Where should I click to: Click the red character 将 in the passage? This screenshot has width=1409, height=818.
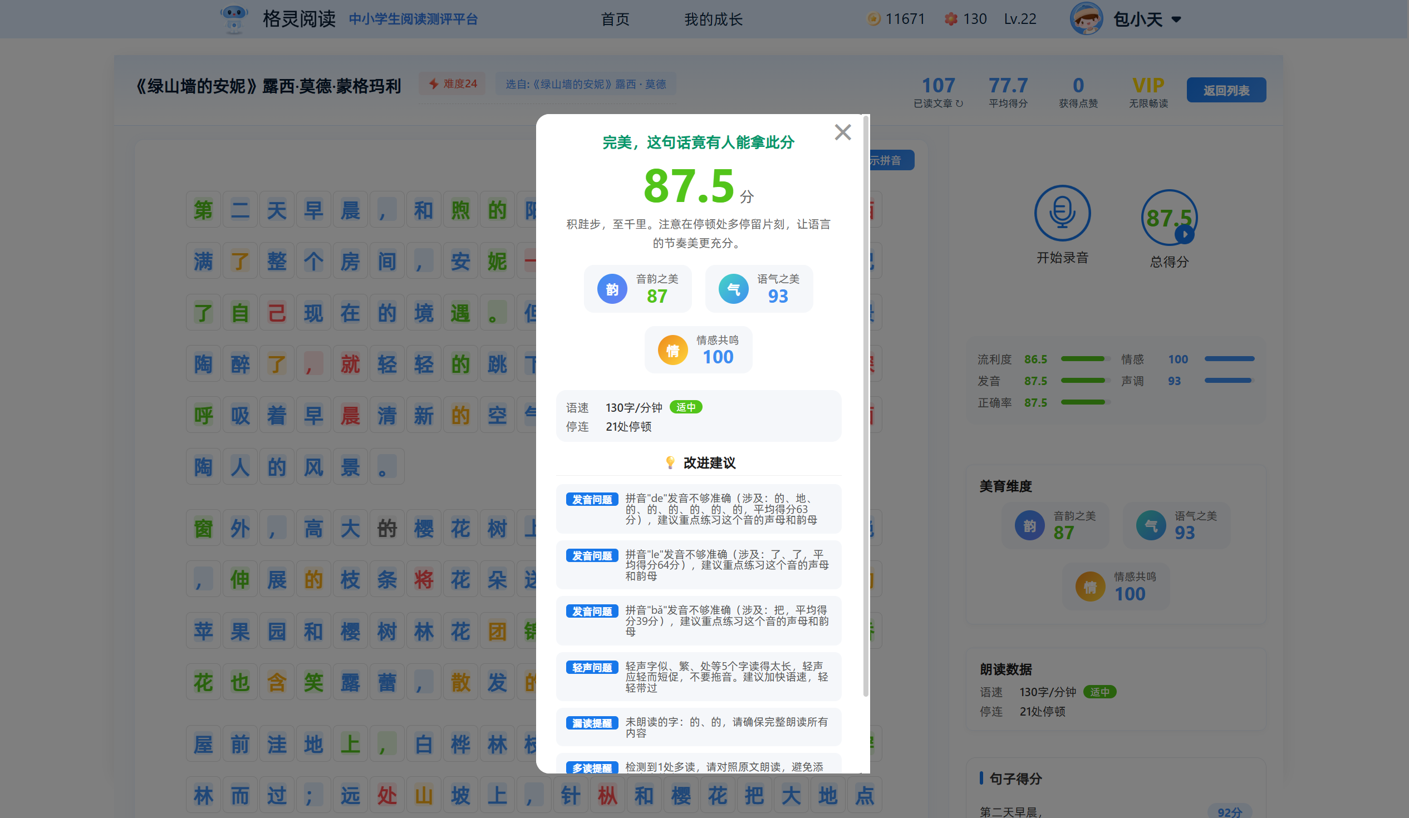(423, 579)
